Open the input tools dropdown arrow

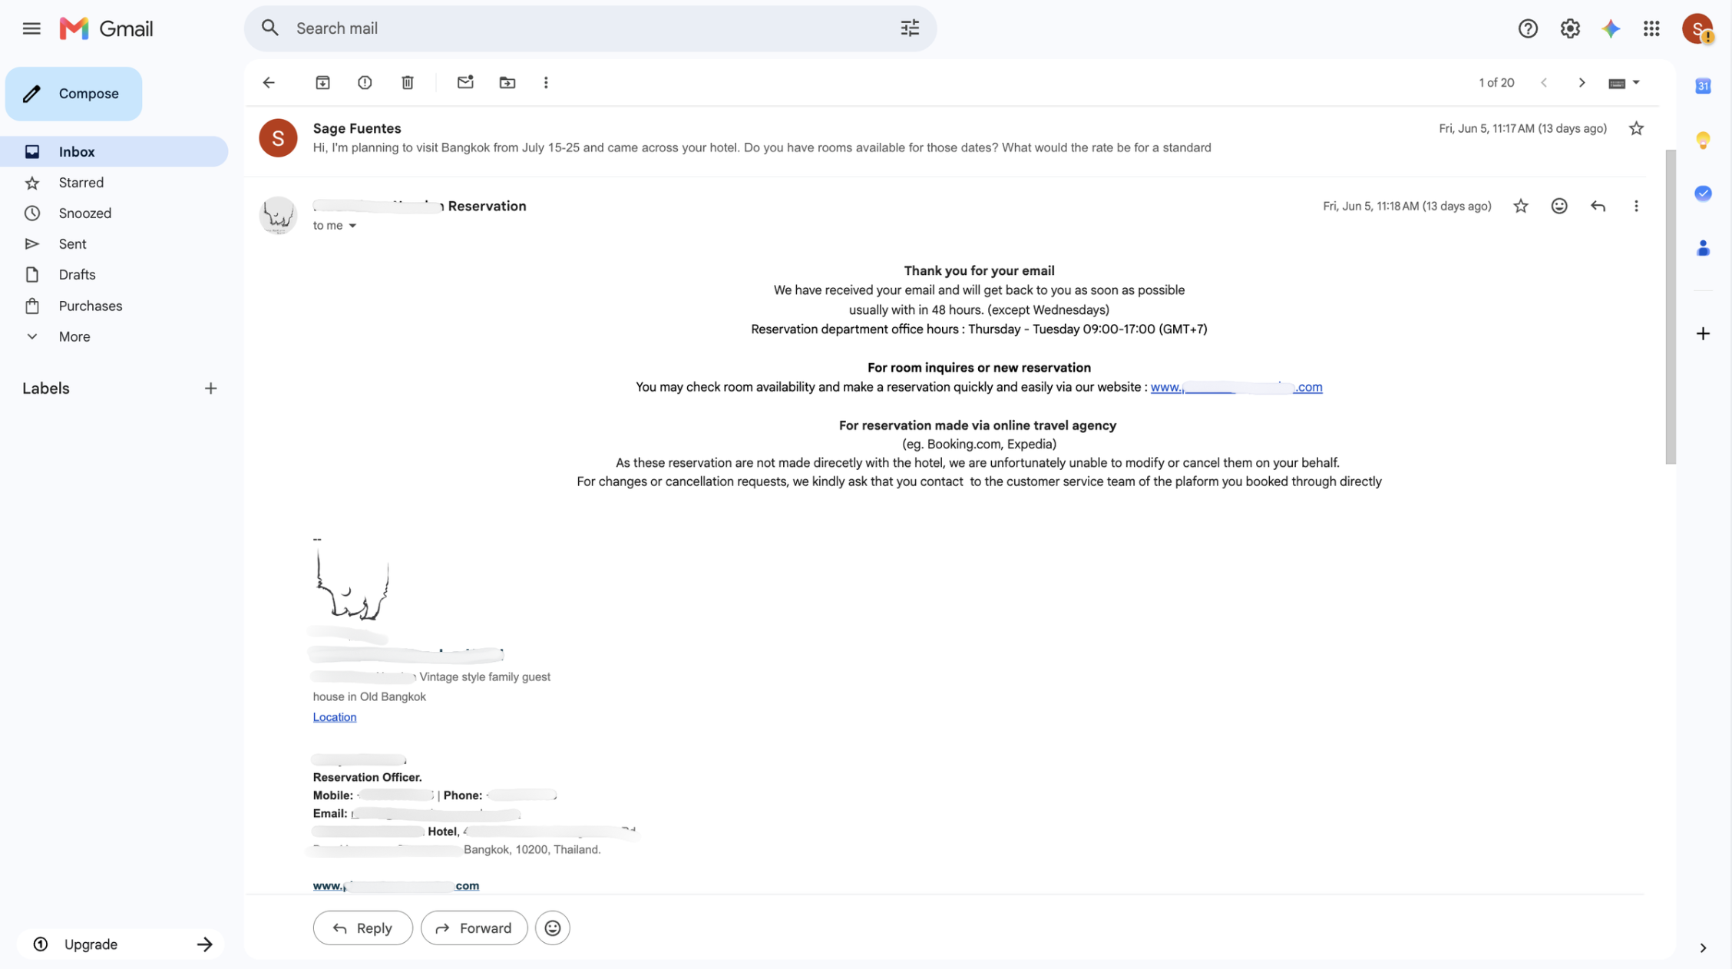tap(1636, 82)
